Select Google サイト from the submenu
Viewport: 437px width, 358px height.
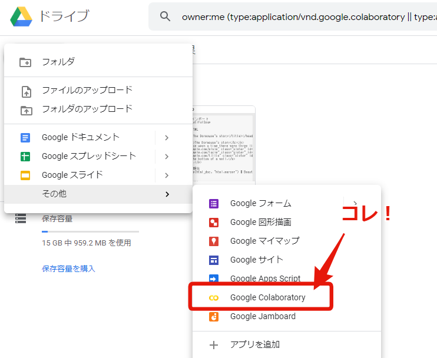click(287, 260)
